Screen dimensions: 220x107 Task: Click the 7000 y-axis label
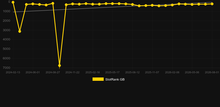pyautogui.click(x=6, y=68)
